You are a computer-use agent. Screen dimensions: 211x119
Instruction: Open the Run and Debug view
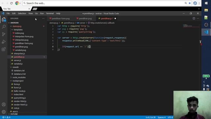point(4,42)
